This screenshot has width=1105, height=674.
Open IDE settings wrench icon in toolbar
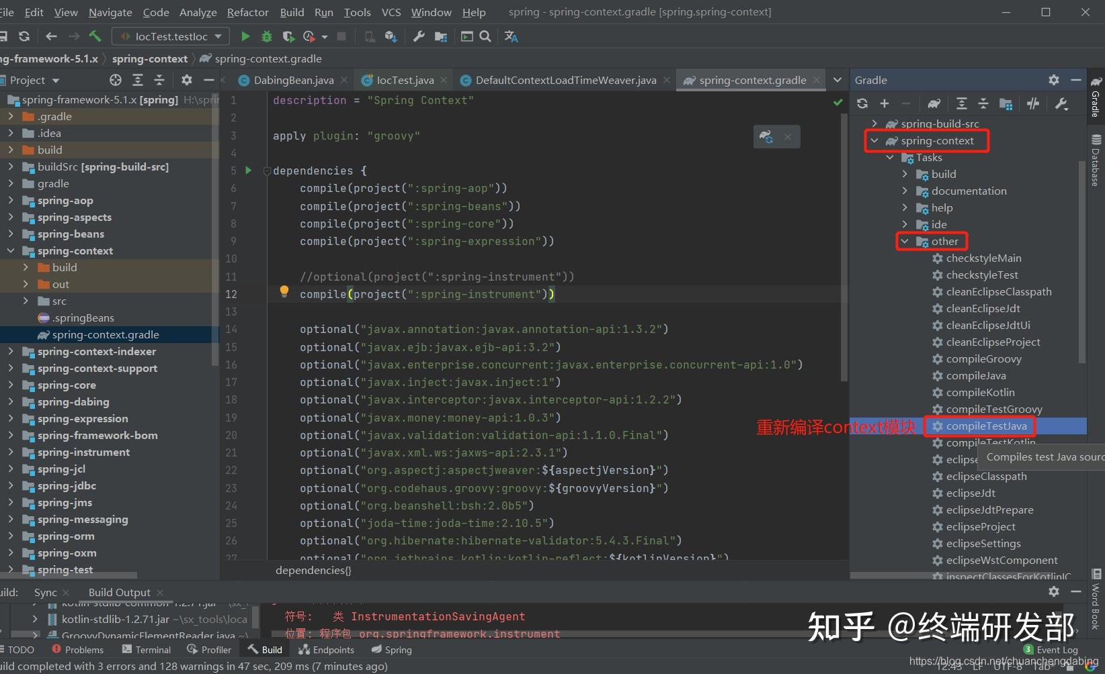tap(419, 36)
